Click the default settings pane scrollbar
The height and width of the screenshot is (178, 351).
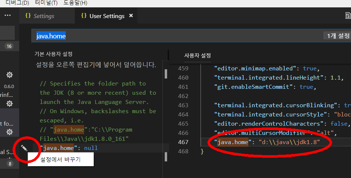click(166, 74)
